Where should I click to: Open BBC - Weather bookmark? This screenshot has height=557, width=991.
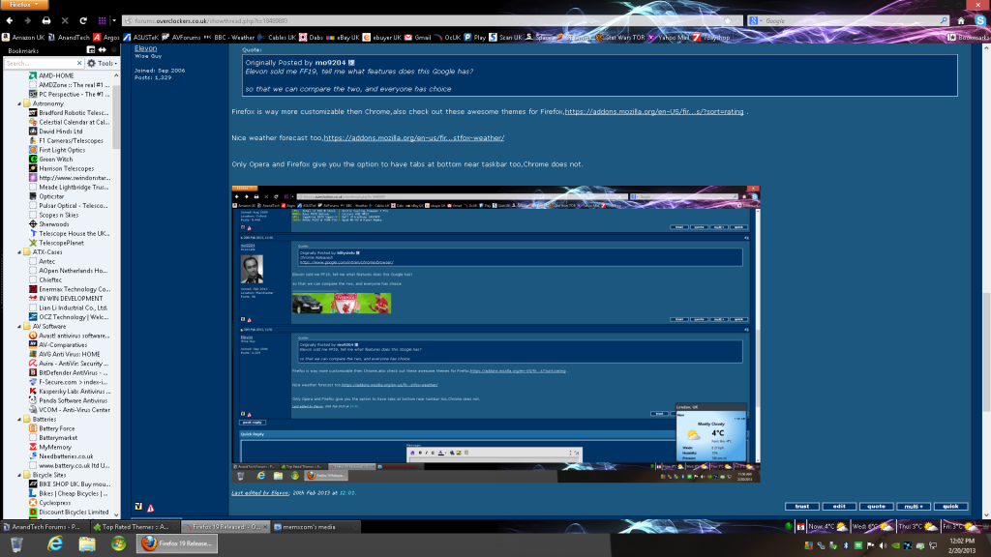coord(228,38)
